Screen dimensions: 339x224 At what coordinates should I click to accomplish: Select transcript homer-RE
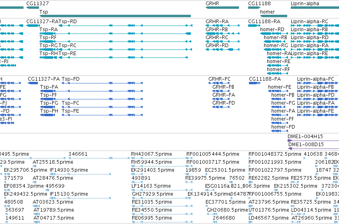279,61
